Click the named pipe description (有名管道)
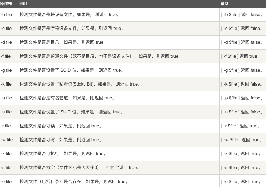The image size is (266, 187). click(67, 98)
